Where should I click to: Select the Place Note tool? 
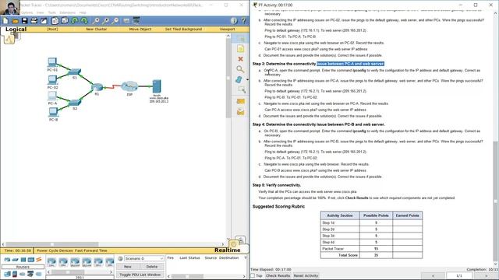pos(241,48)
